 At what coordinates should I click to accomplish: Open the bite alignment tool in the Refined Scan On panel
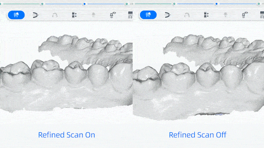pyautogui.click(x=74, y=15)
